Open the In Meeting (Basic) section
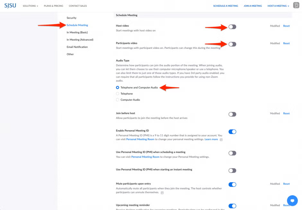 point(77,32)
